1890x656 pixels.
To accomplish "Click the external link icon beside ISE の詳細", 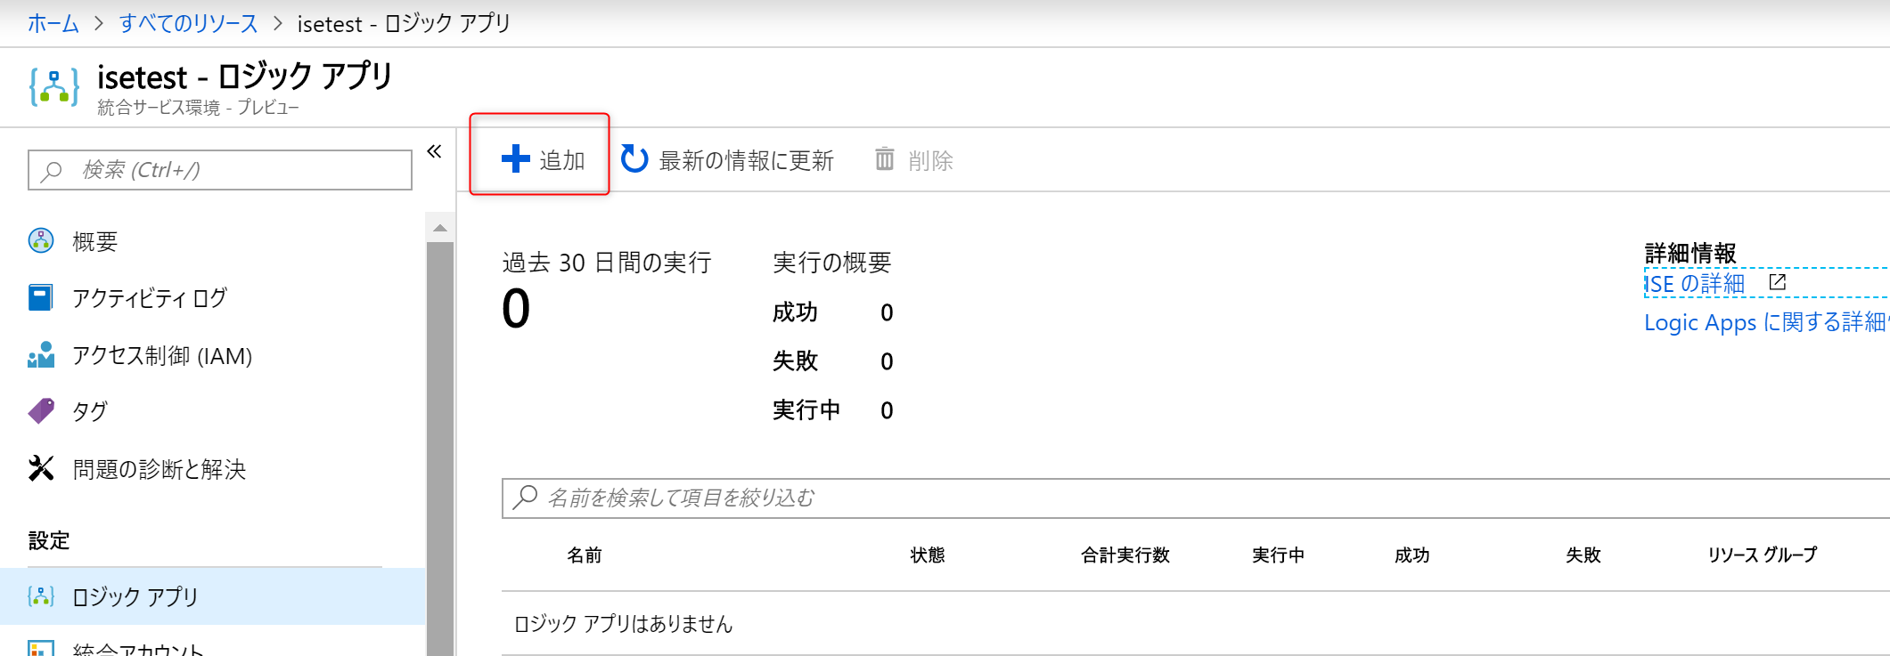I will pyautogui.click(x=1777, y=282).
